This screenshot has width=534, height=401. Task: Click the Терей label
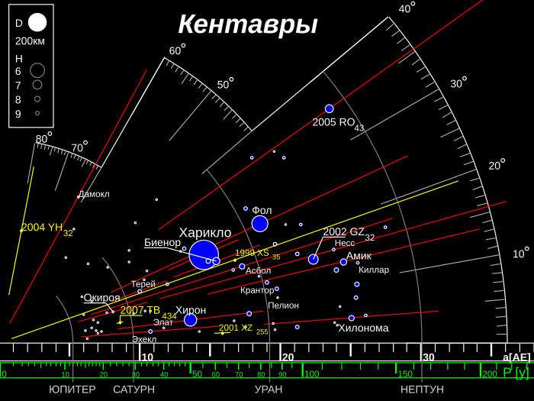(143, 283)
